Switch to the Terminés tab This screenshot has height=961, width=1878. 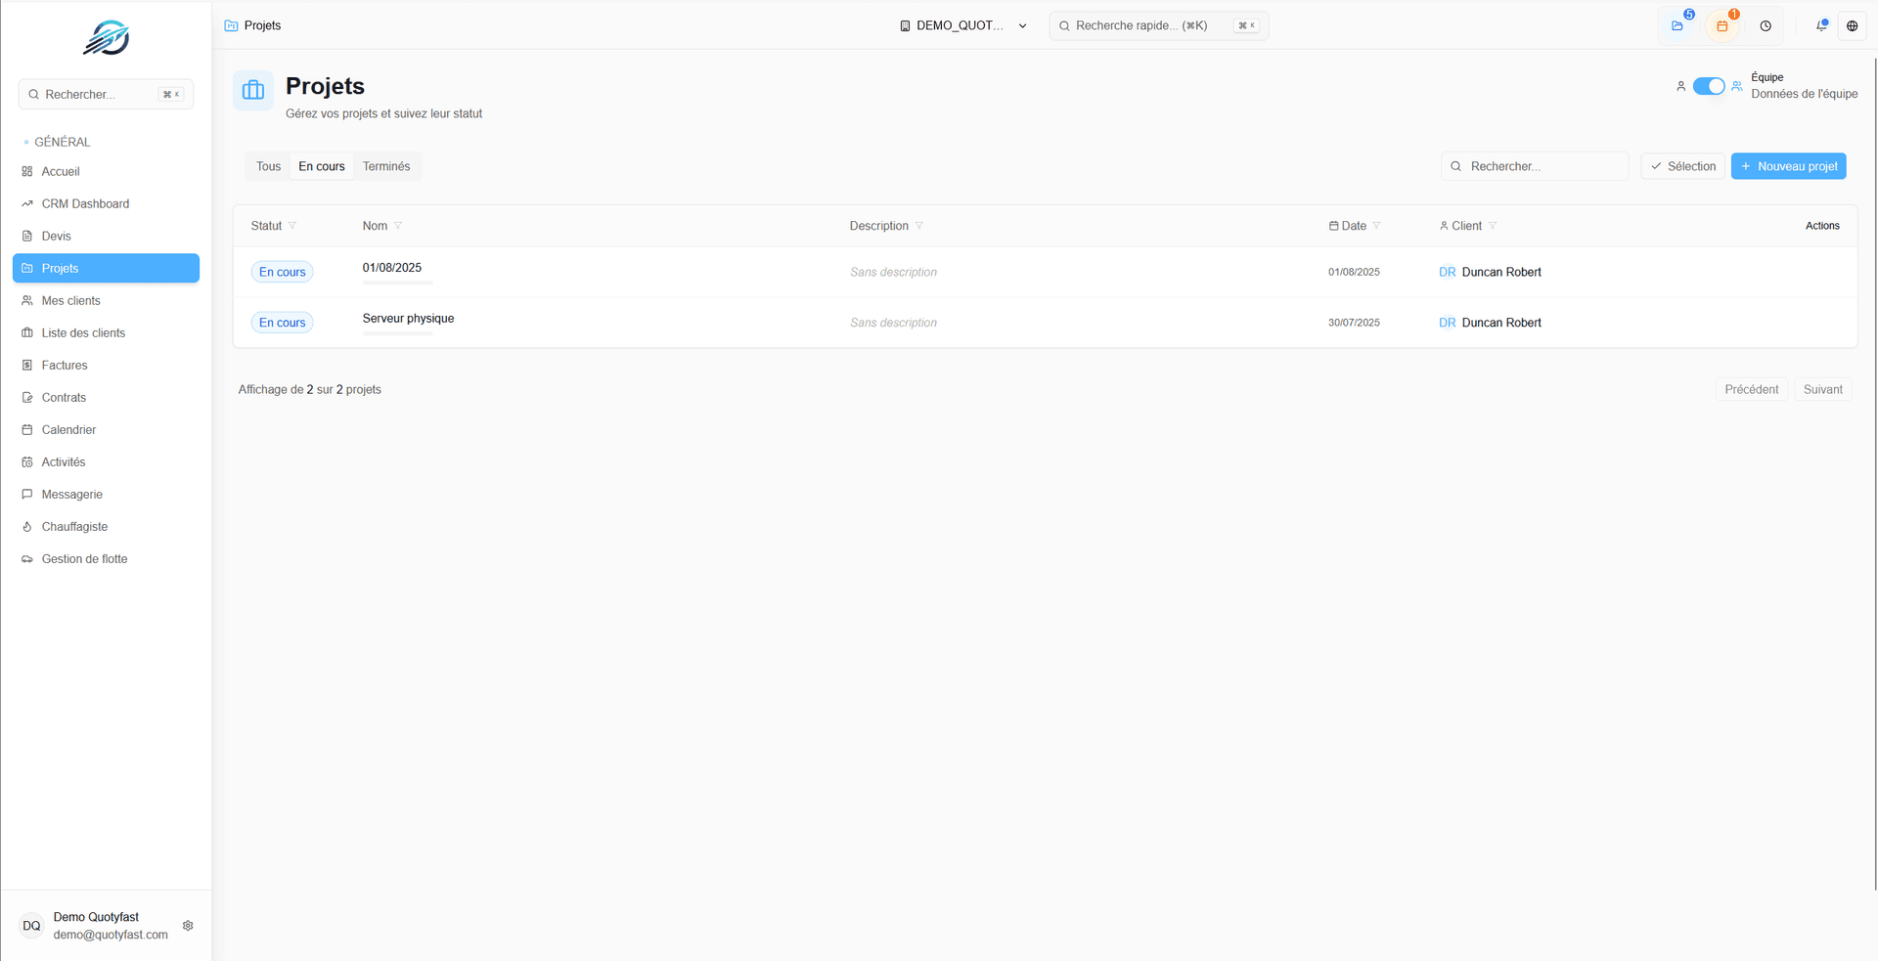[386, 166]
